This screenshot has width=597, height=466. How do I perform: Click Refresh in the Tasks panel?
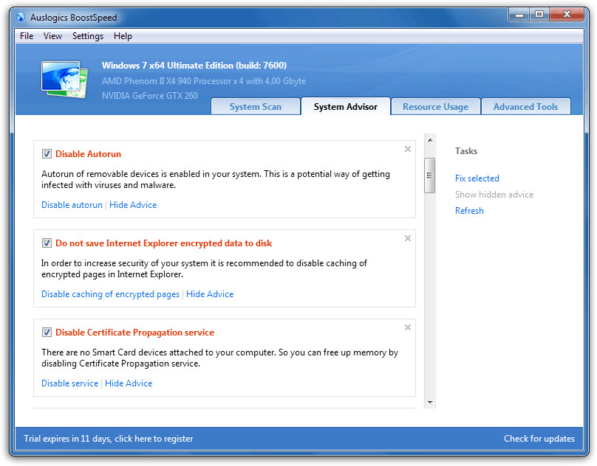click(469, 211)
